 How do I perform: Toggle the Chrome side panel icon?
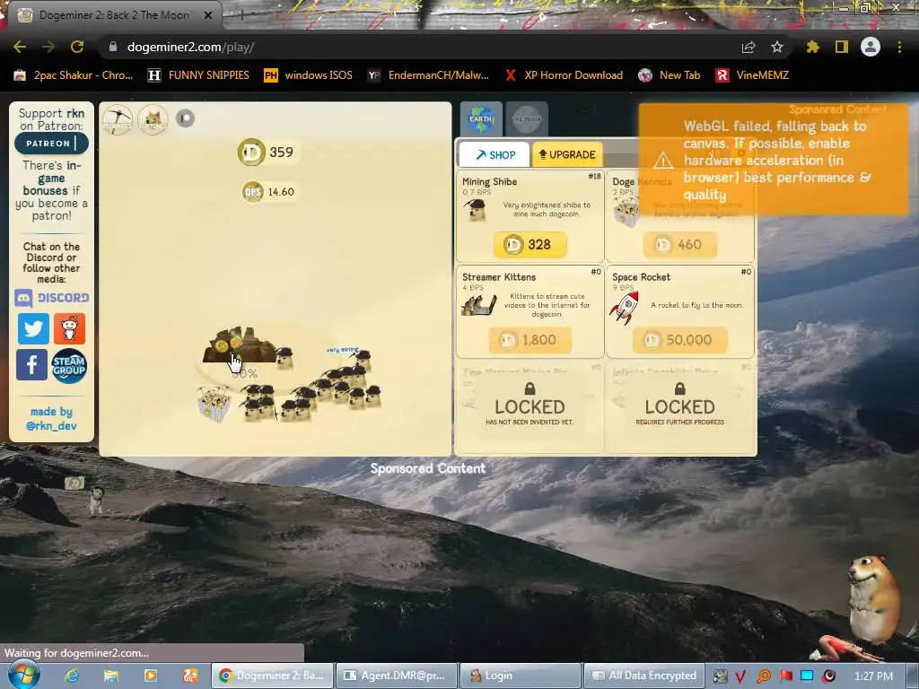click(842, 47)
